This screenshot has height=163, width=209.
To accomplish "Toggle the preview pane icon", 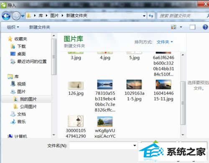I will pyautogui.click(x=192, y=27).
